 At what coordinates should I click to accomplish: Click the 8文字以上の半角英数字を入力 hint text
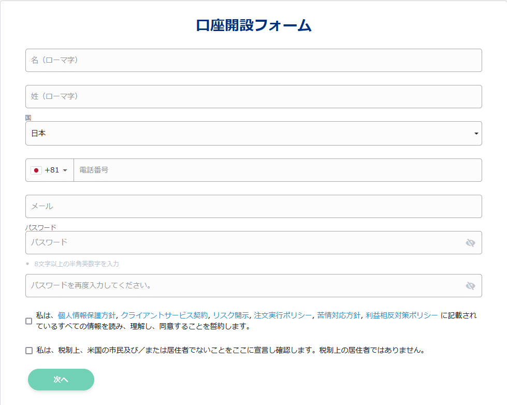click(77, 264)
